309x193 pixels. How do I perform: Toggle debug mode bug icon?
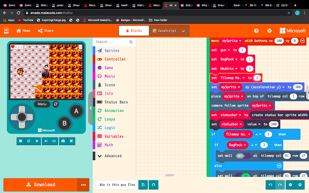(37, 141)
